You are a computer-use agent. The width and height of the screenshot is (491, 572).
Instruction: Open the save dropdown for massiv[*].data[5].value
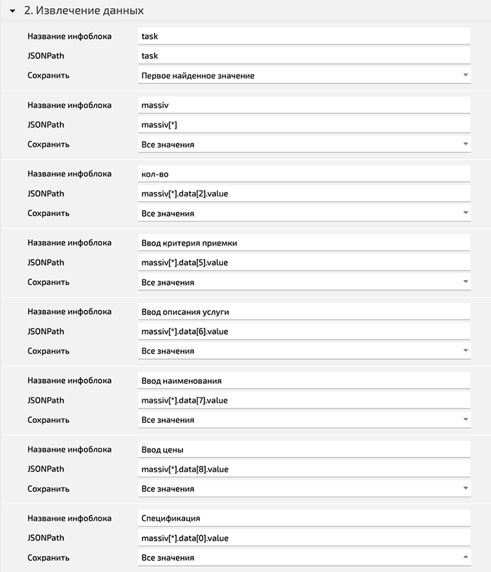(304, 283)
